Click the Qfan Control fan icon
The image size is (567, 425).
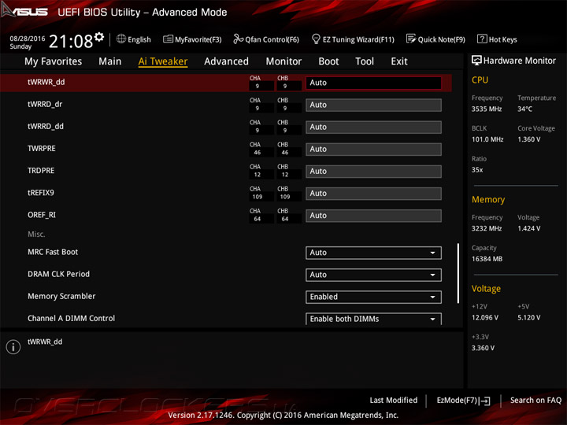click(x=238, y=39)
